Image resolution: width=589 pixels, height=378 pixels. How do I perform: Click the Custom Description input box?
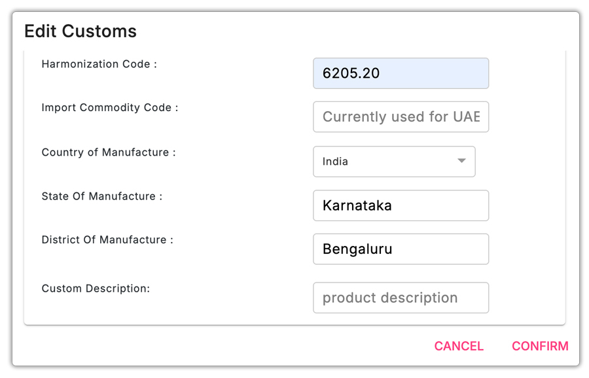coord(401,298)
